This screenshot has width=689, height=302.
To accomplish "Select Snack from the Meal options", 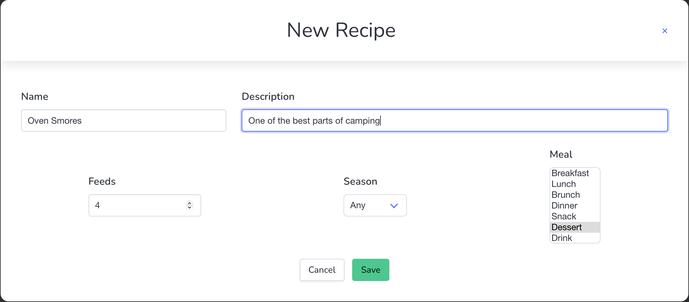I will coord(564,216).
